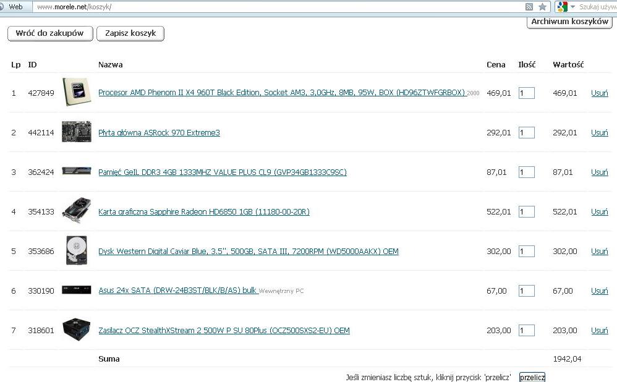Open Płyta główna ASRock 970 Extreme3 link

tap(159, 132)
